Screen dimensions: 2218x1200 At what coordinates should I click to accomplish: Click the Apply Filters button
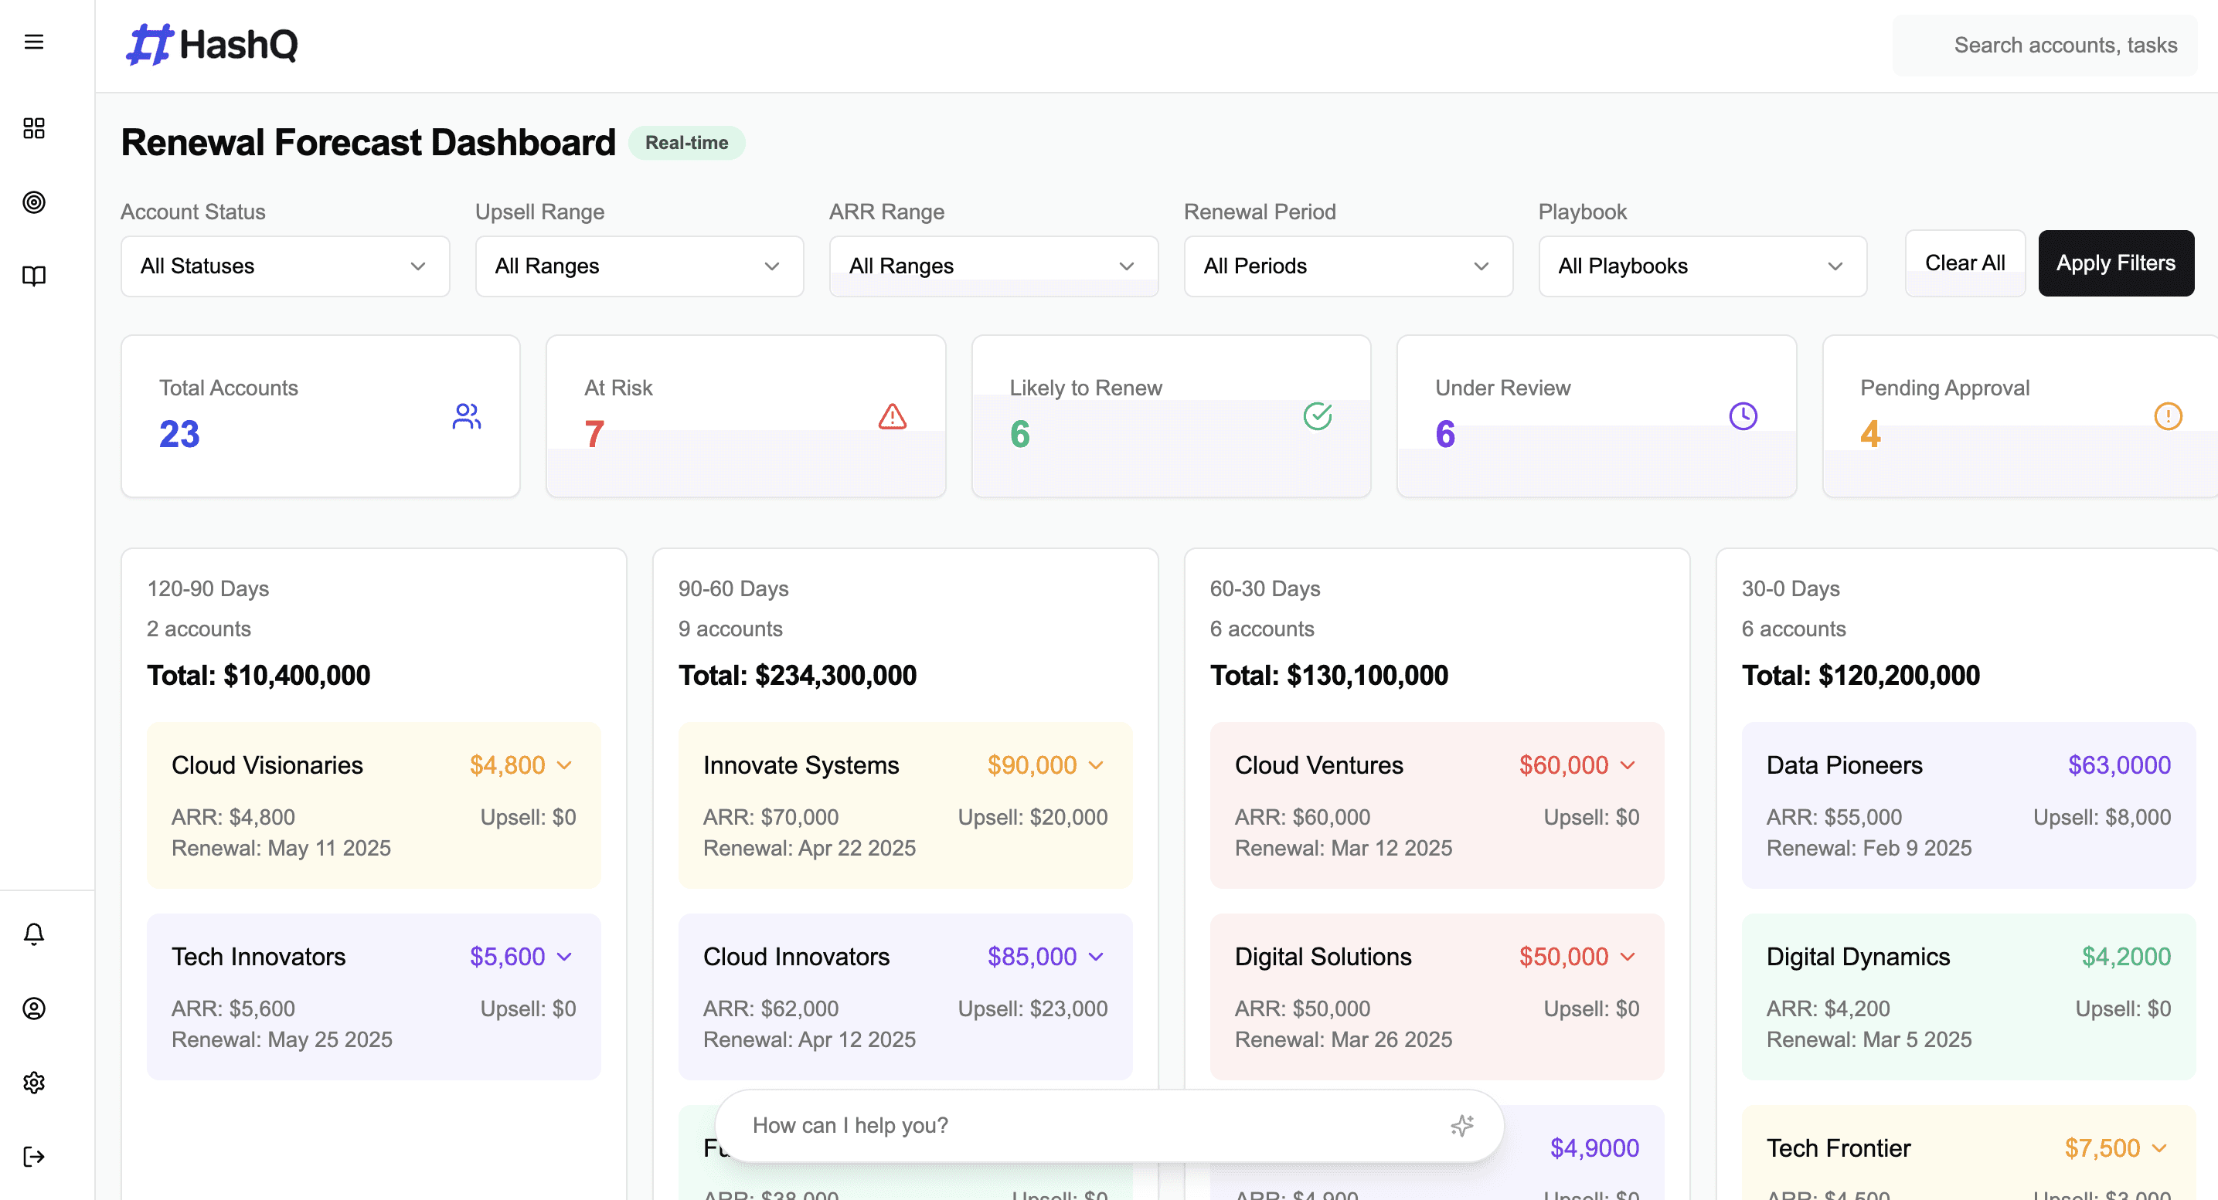pos(2115,263)
